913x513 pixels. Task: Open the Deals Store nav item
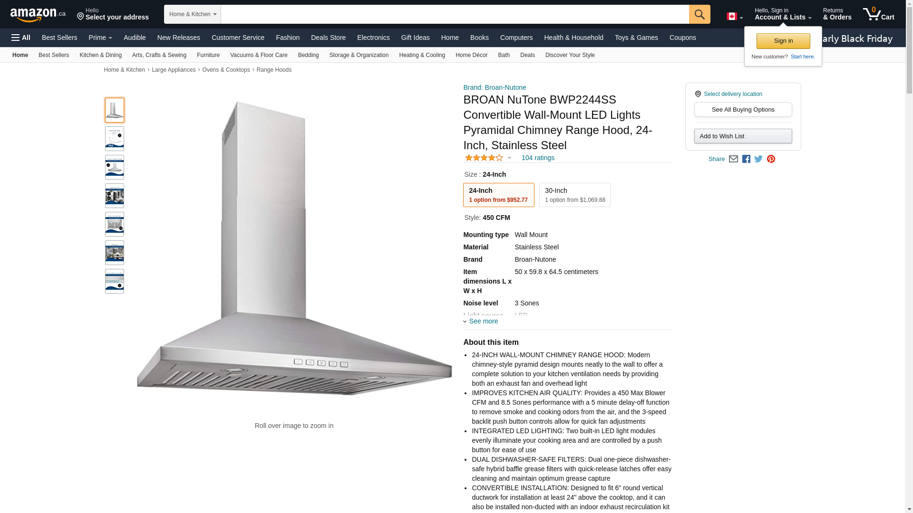pos(328,38)
